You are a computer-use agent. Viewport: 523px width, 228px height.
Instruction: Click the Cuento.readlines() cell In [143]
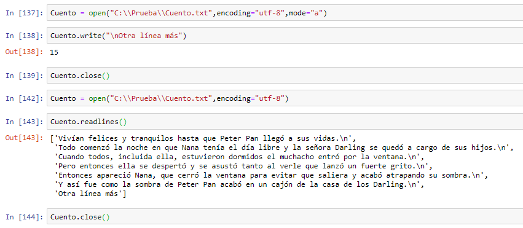click(285, 122)
